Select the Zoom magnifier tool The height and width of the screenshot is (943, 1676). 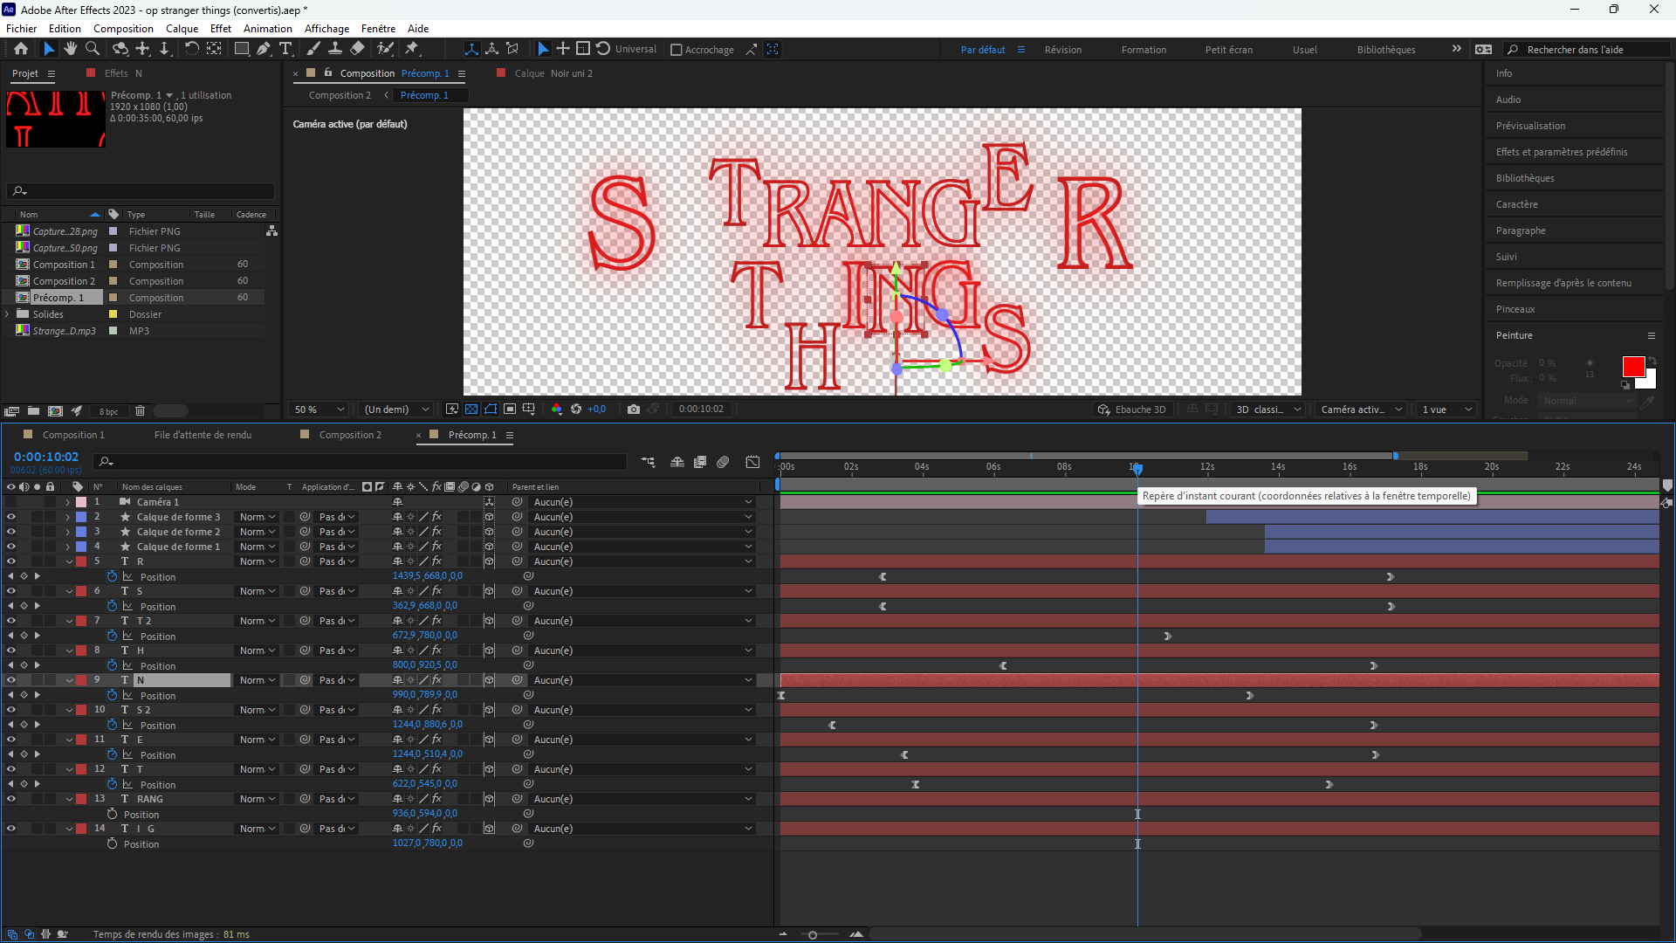[93, 49]
